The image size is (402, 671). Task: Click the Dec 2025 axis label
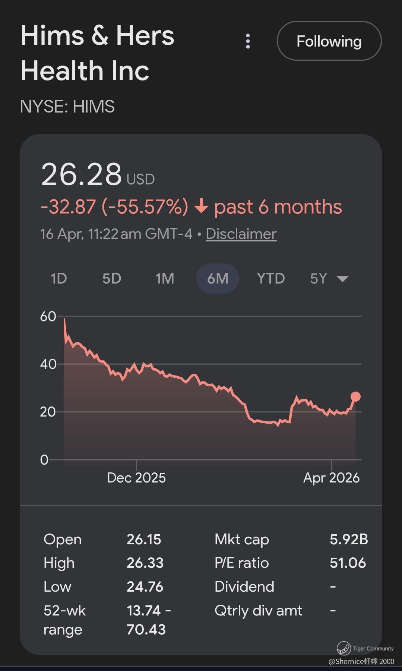[136, 478]
